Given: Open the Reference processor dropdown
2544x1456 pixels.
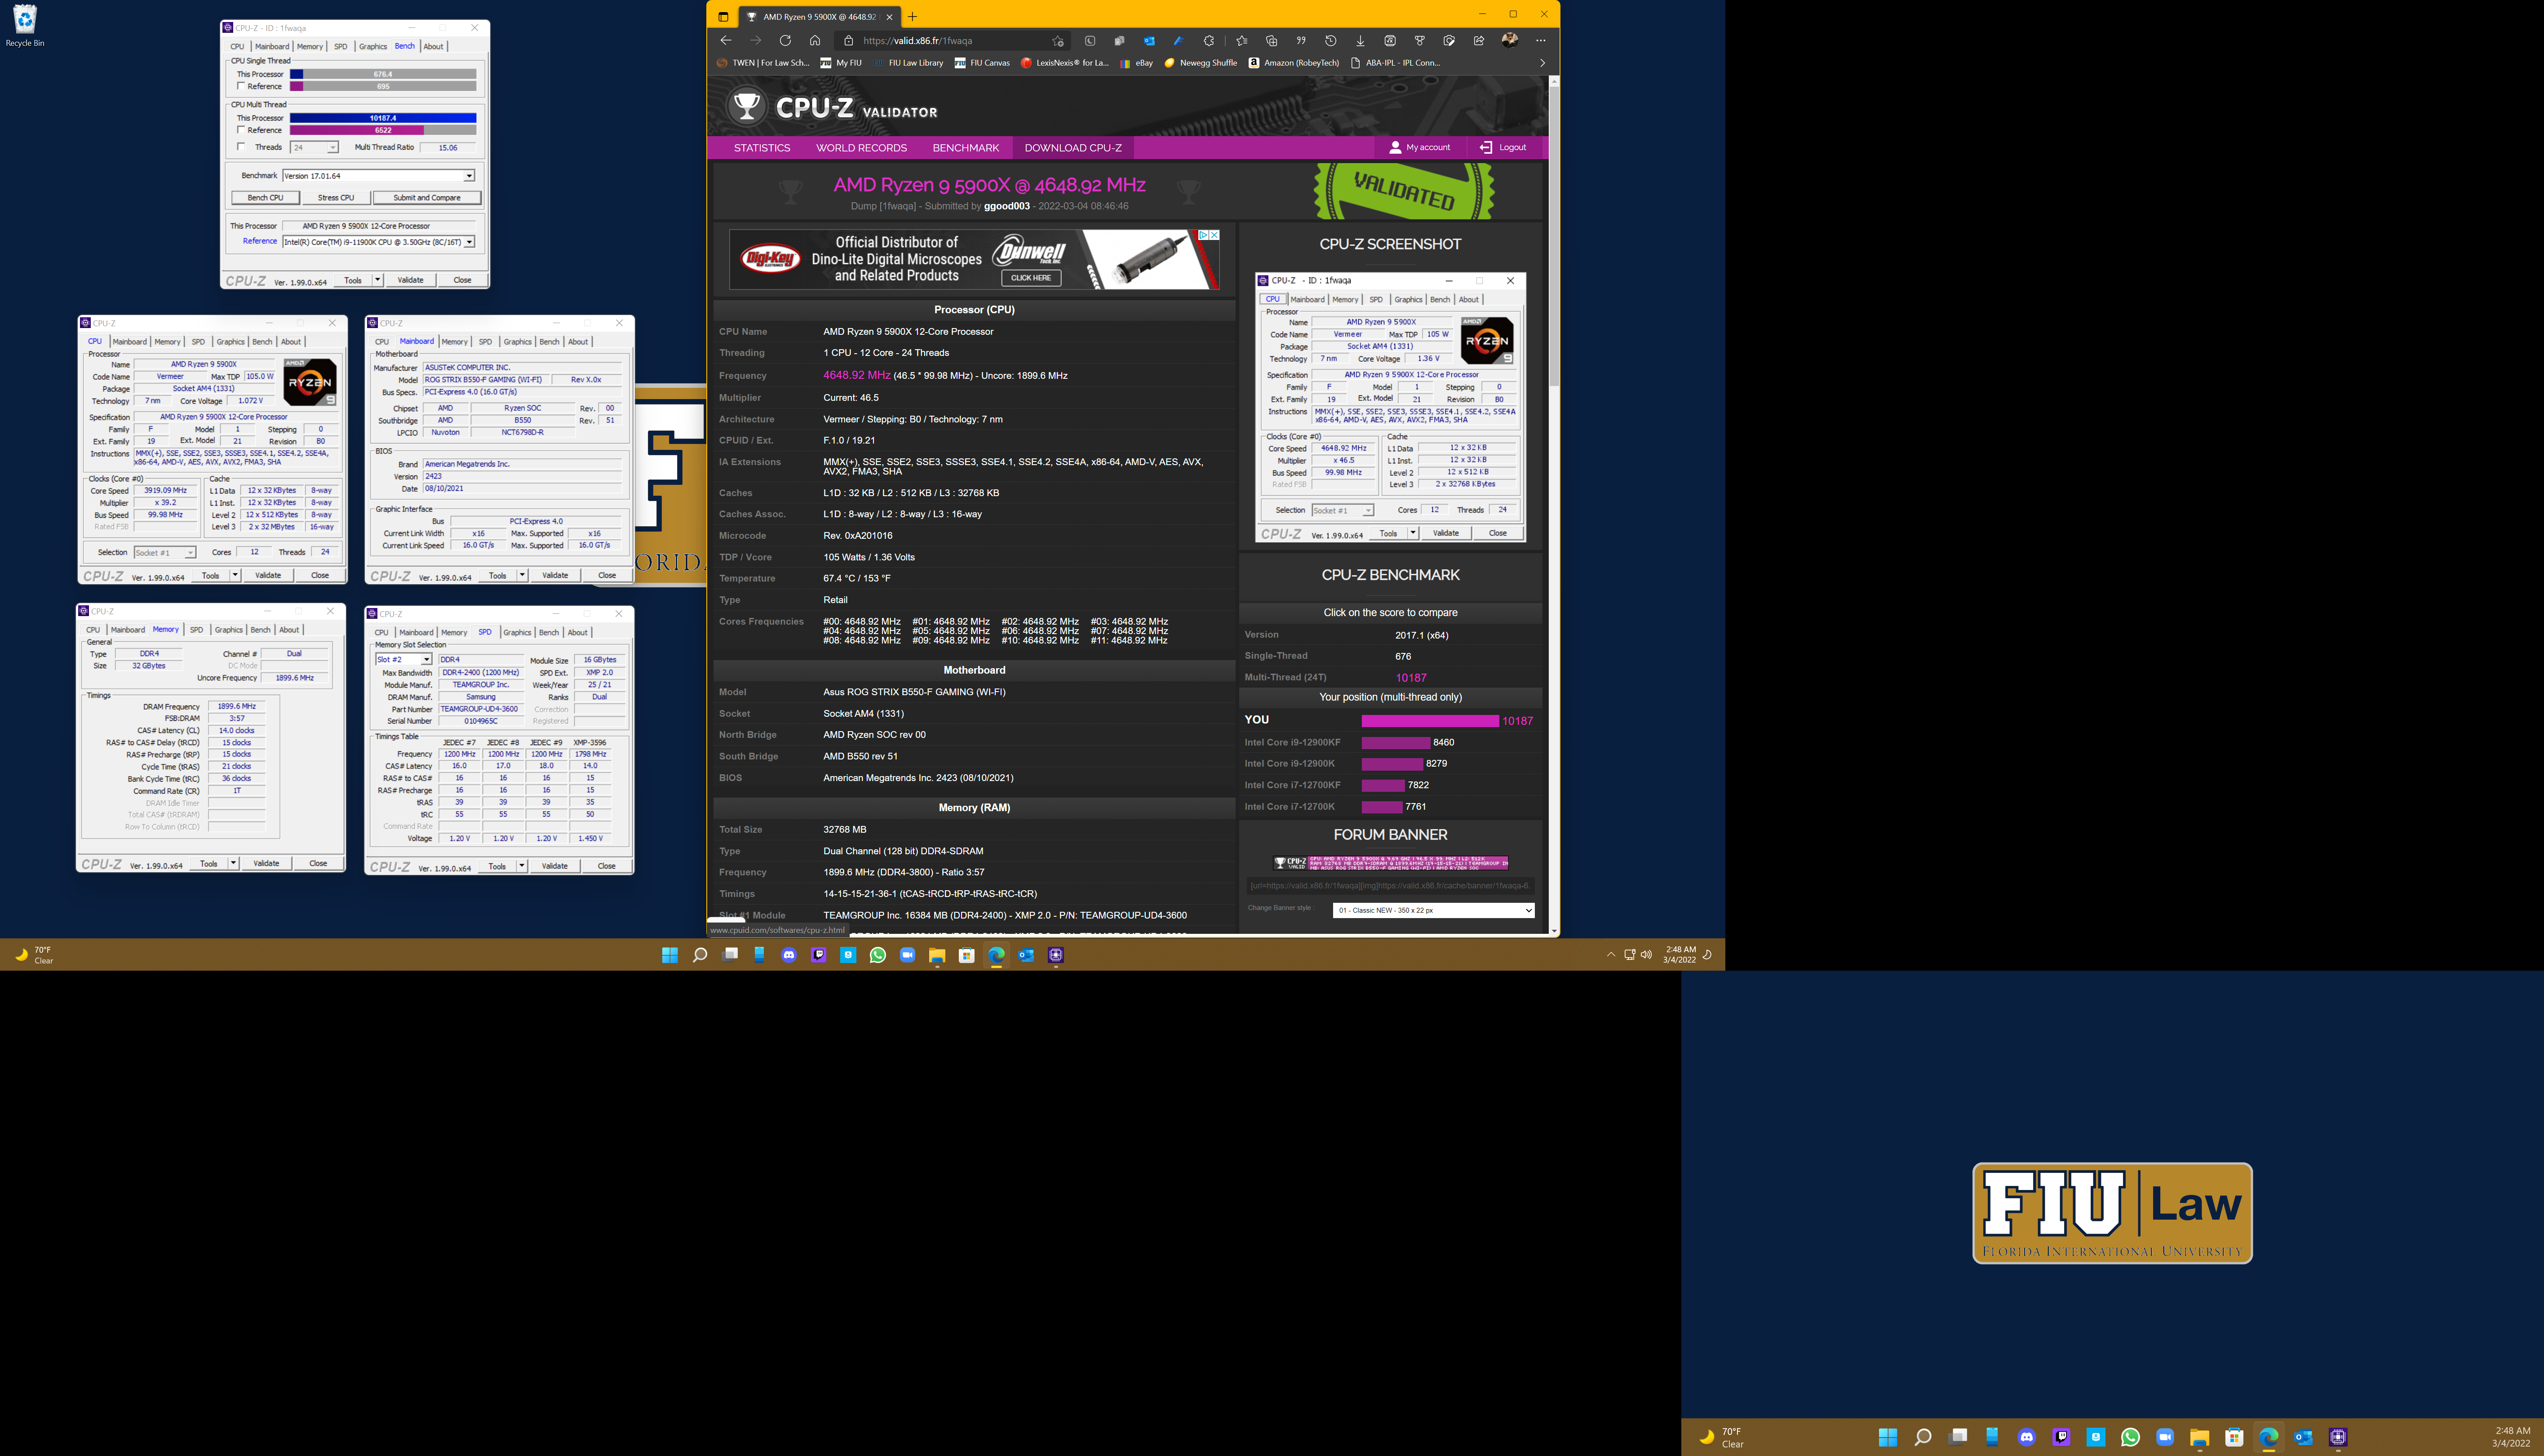Looking at the screenshot, I should [469, 242].
